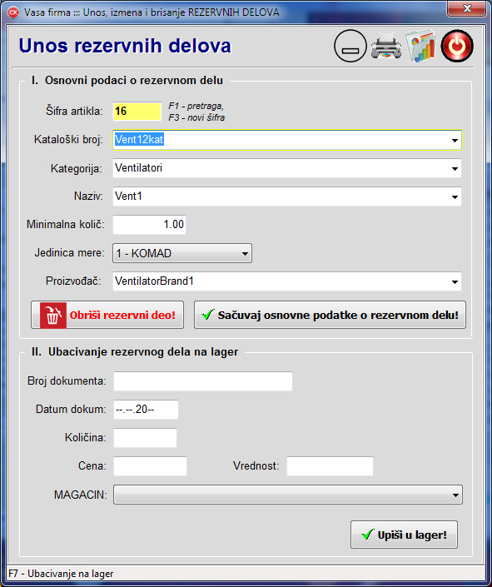Click the red trash can icon
This screenshot has width=492, height=587.
click(52, 316)
